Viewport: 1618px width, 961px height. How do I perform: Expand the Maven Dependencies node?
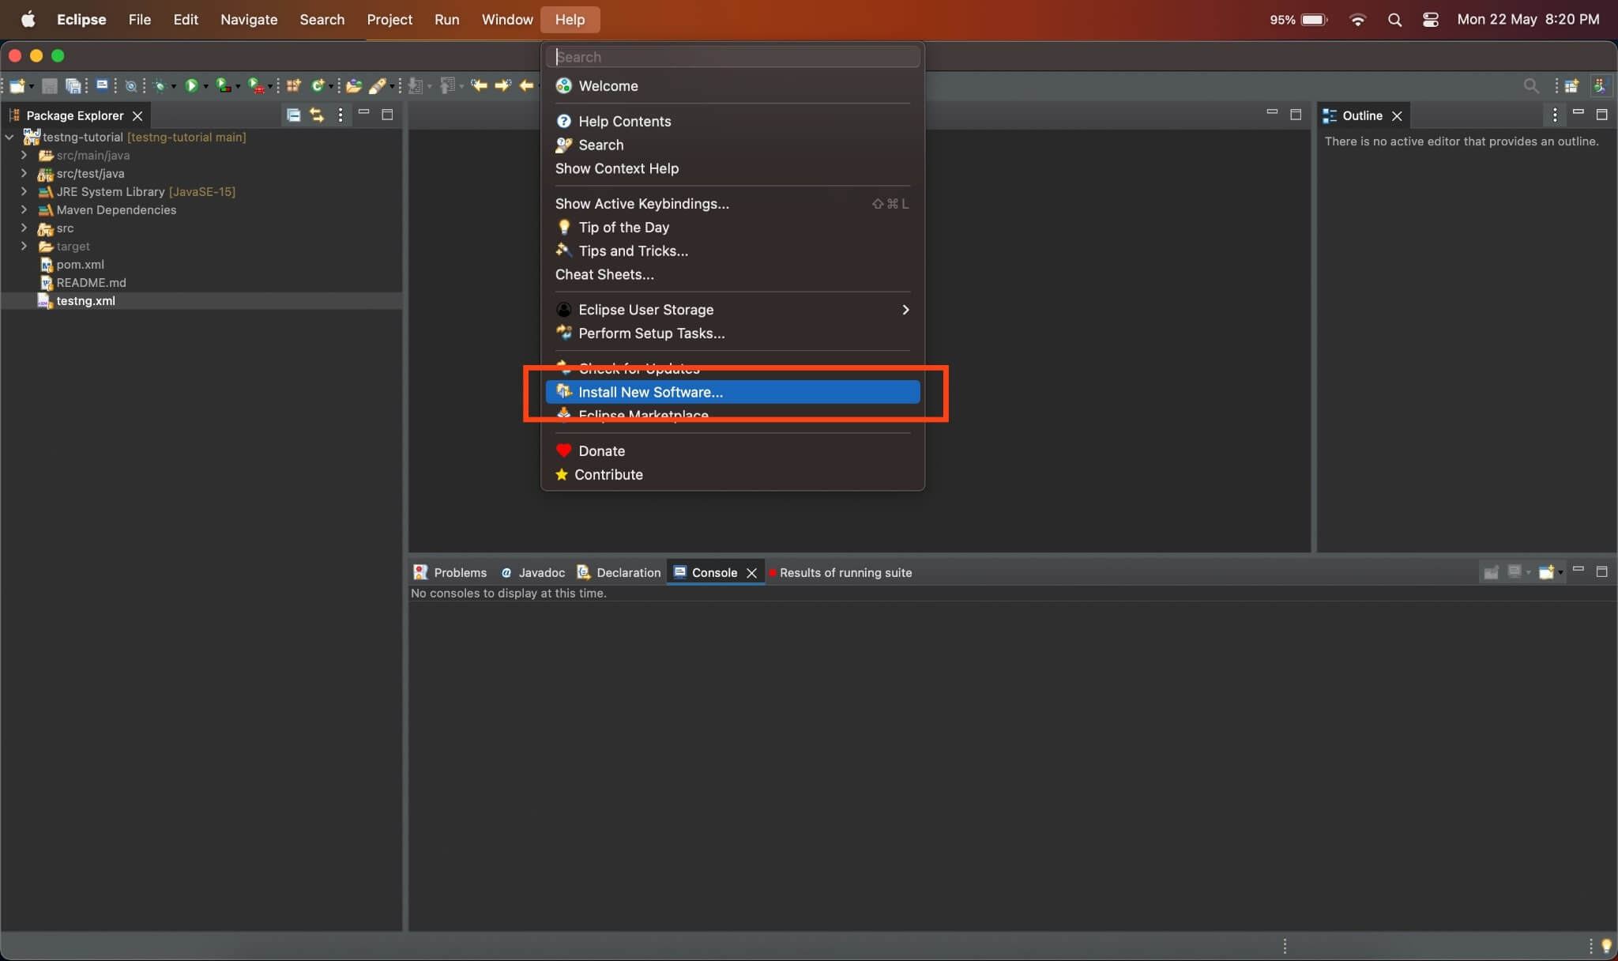coord(24,210)
